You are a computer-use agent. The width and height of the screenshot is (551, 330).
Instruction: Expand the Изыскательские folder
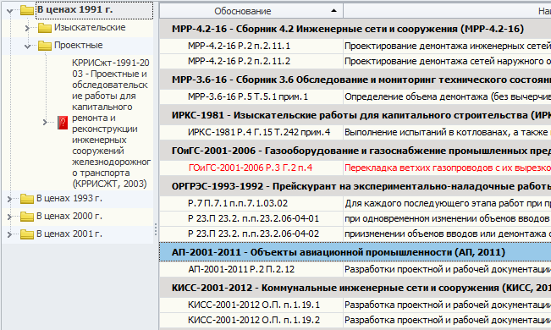tap(27, 28)
